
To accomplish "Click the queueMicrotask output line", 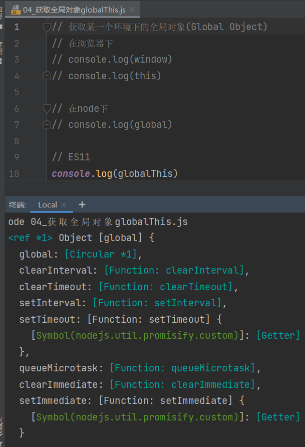I will pyautogui.click(x=140, y=368).
